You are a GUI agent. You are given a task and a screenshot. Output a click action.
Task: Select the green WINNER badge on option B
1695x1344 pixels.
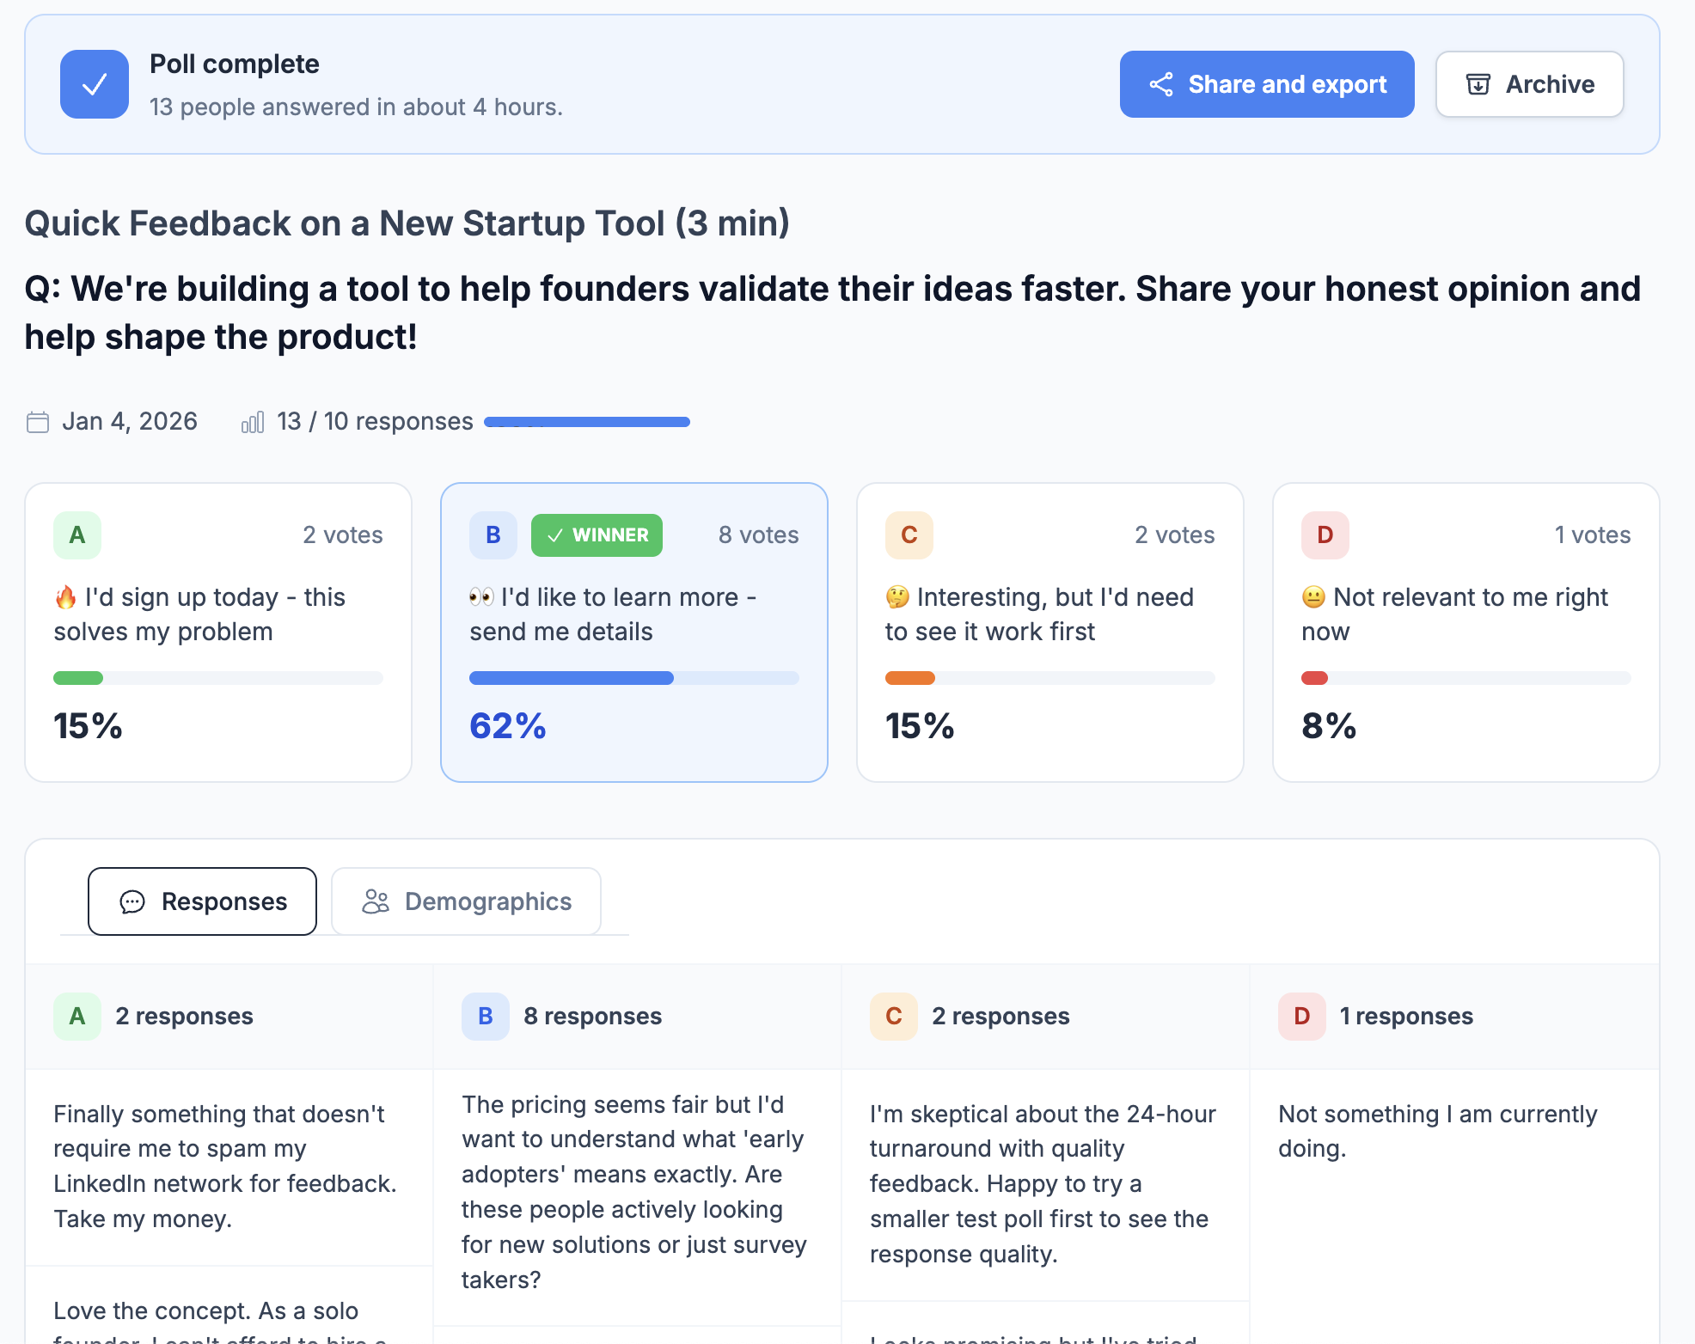597,535
